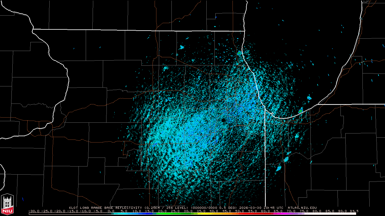The height and width of the screenshot is (216, 385).
Task: Click the NIU castle logo
Action: [x=7, y=204]
